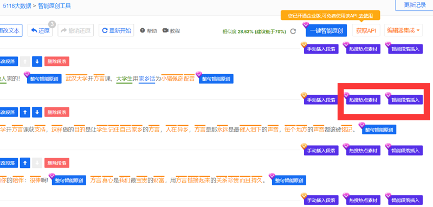The height and width of the screenshot is (207, 433).
Task: Click the orange enterprise API notice banner
Action: coord(330,16)
